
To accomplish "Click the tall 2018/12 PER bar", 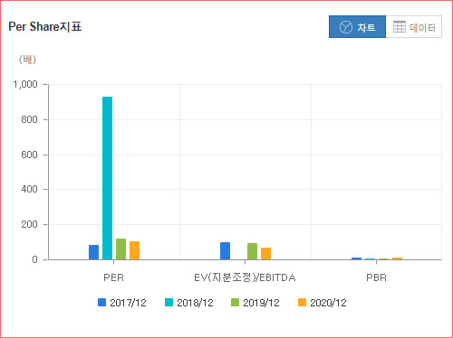I will click(107, 178).
